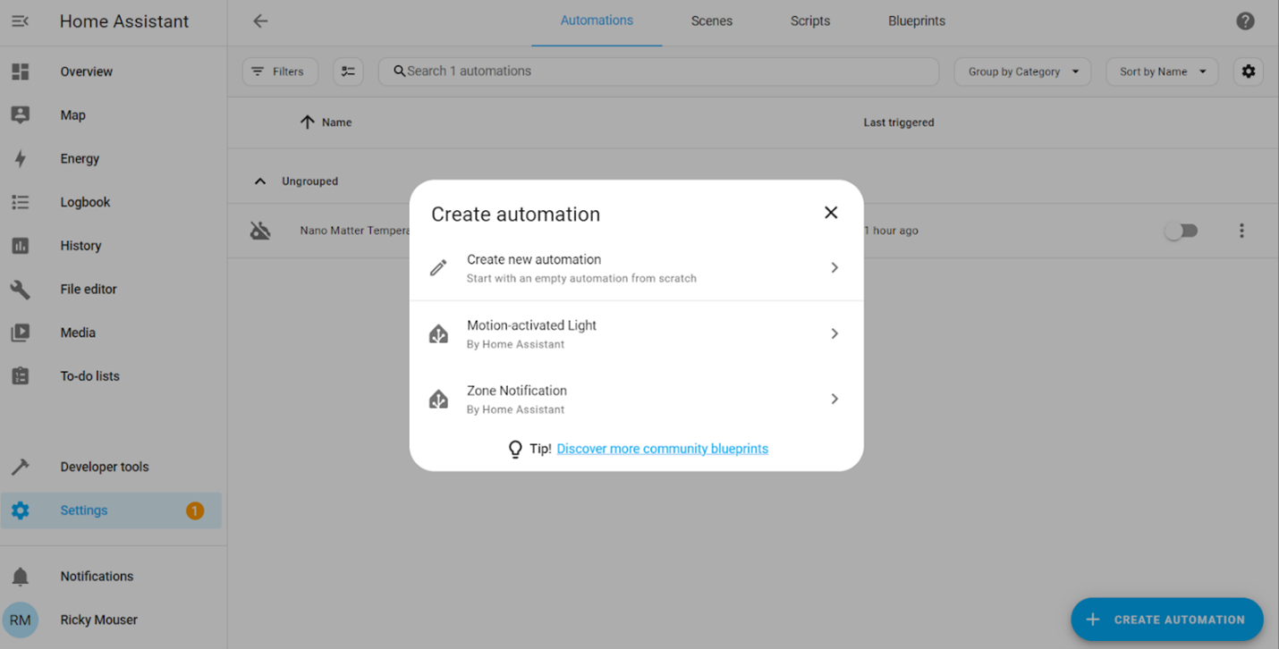Screen dimensions: 1279x649
Task: Open the Sort by Name dropdown
Action: pos(1162,72)
